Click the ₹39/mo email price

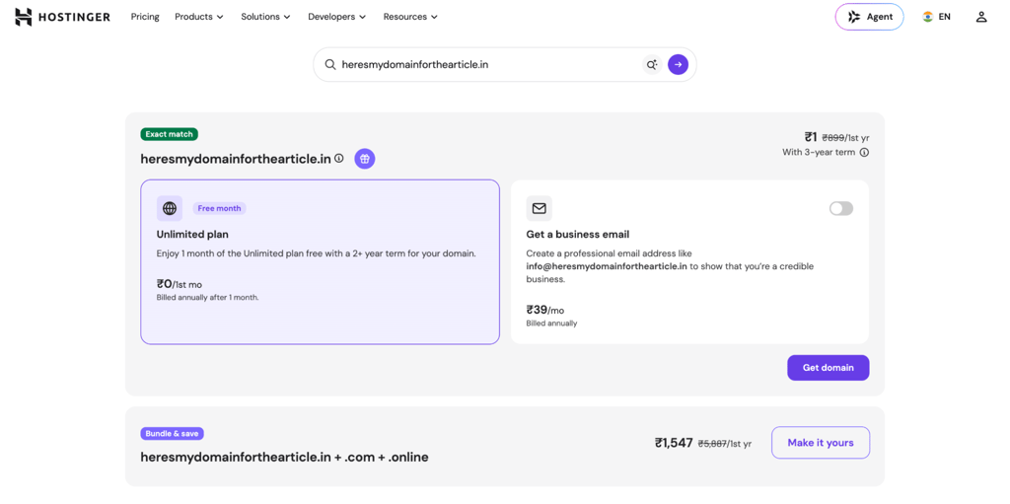544,310
